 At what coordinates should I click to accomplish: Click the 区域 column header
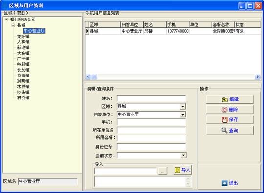pyautogui.click(x=105, y=25)
